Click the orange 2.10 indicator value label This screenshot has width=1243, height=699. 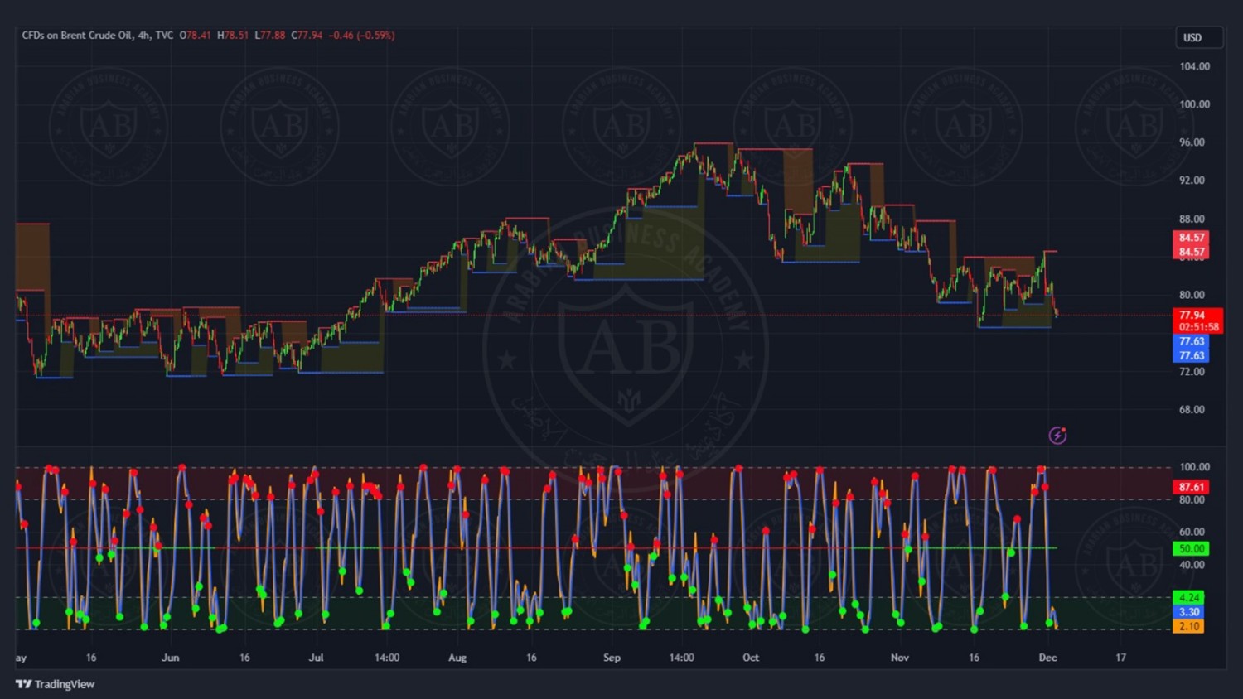click(x=1188, y=626)
